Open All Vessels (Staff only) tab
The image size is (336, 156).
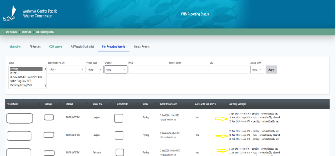coord(82,46)
